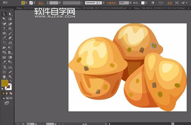Select the Pen tool
The width and height of the screenshot is (191, 125).
pyautogui.click(x=4, y=24)
